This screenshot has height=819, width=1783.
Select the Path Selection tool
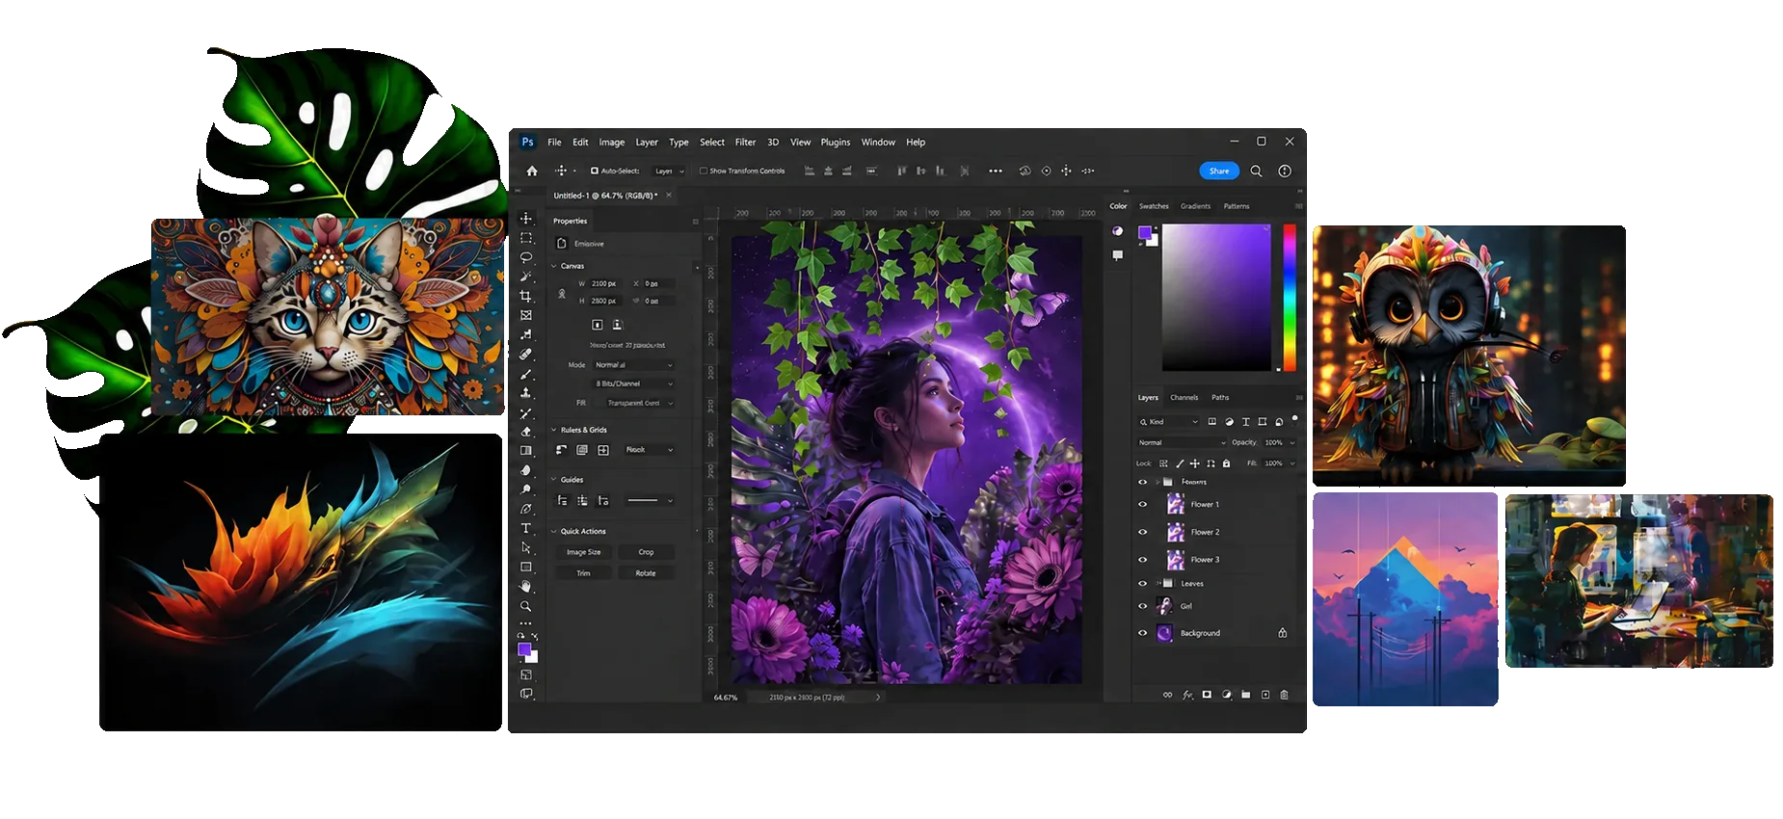[x=526, y=547]
